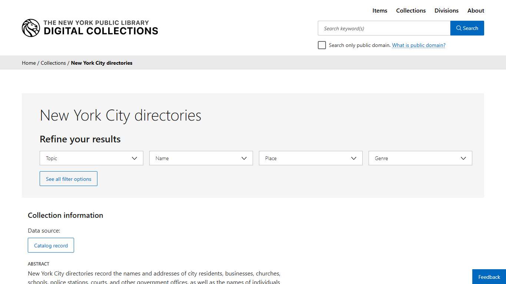The image size is (506, 284).
Task: Open the Place filter dropdown
Action: (x=310, y=158)
